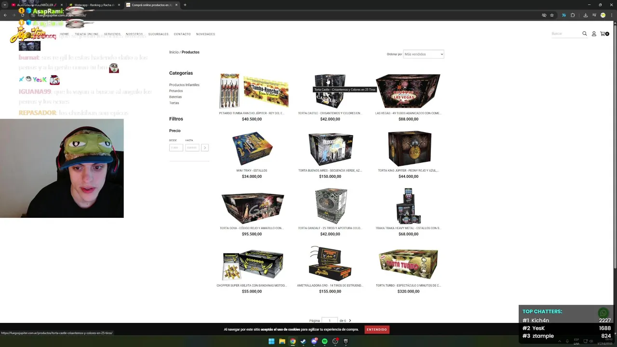
Task: Switch to the YouTube tab
Action: tap(36, 5)
